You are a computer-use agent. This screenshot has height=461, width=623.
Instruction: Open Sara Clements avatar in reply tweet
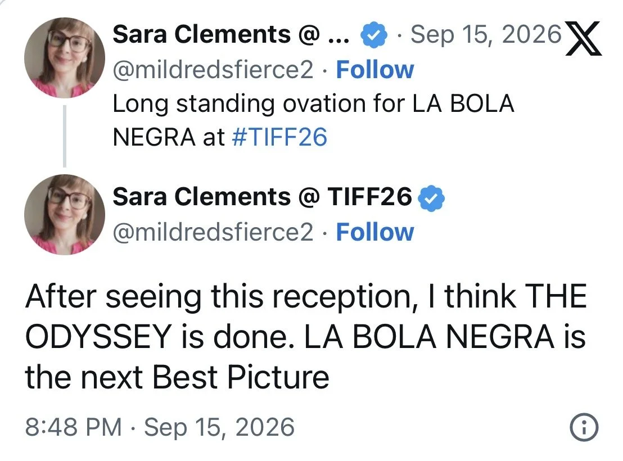[65, 215]
